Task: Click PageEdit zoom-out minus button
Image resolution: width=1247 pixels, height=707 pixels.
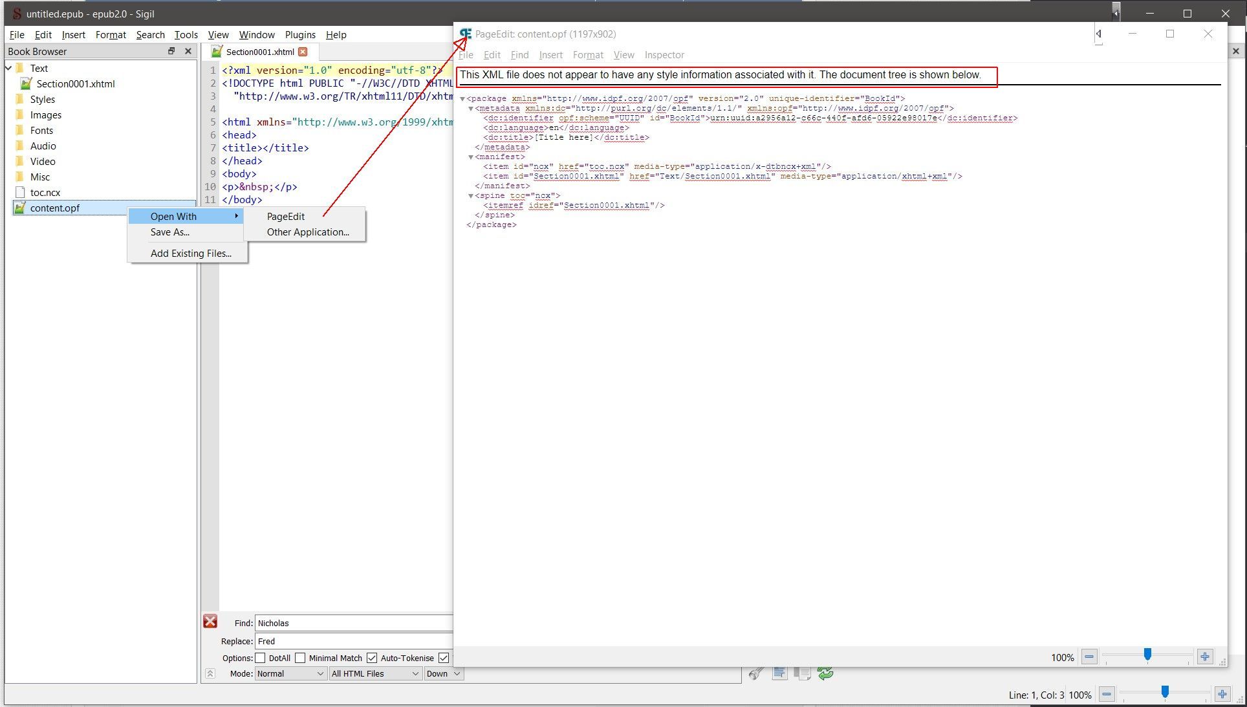Action: 1089,657
